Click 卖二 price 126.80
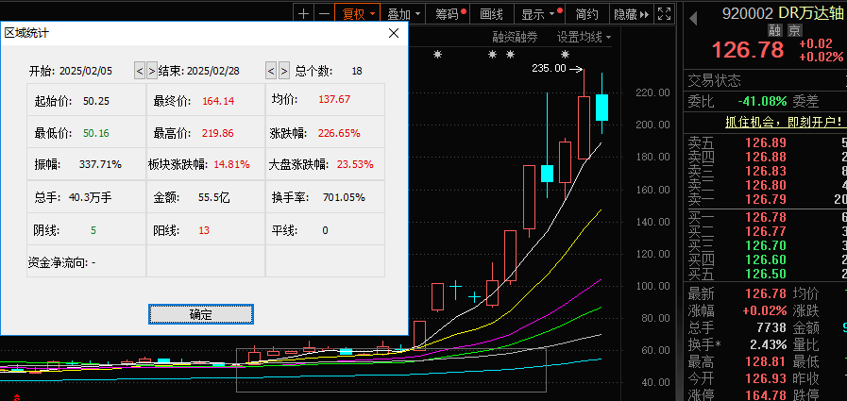 pos(766,185)
